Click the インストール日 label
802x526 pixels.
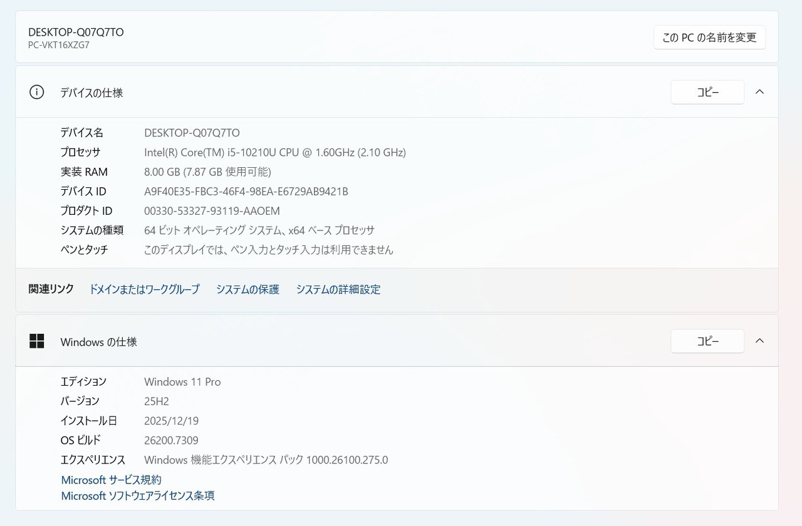coord(88,421)
